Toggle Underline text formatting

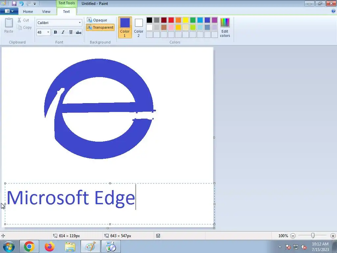point(71,32)
